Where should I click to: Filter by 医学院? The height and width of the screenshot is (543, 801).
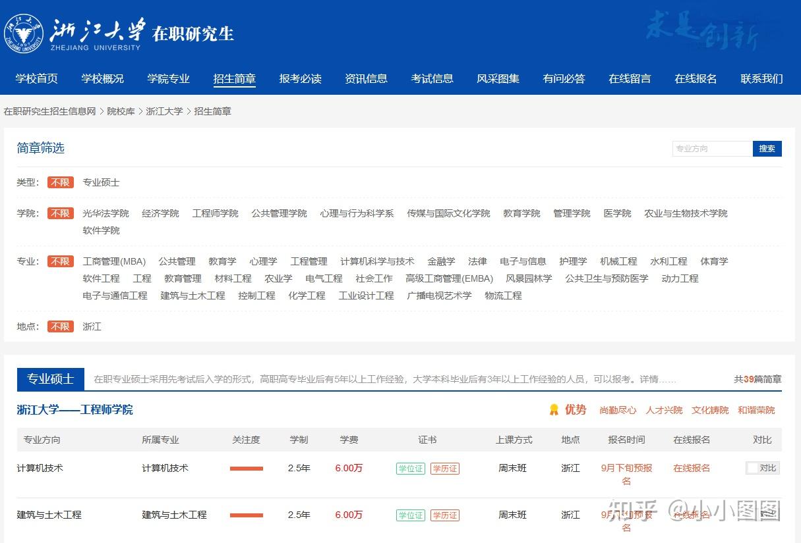(x=617, y=213)
